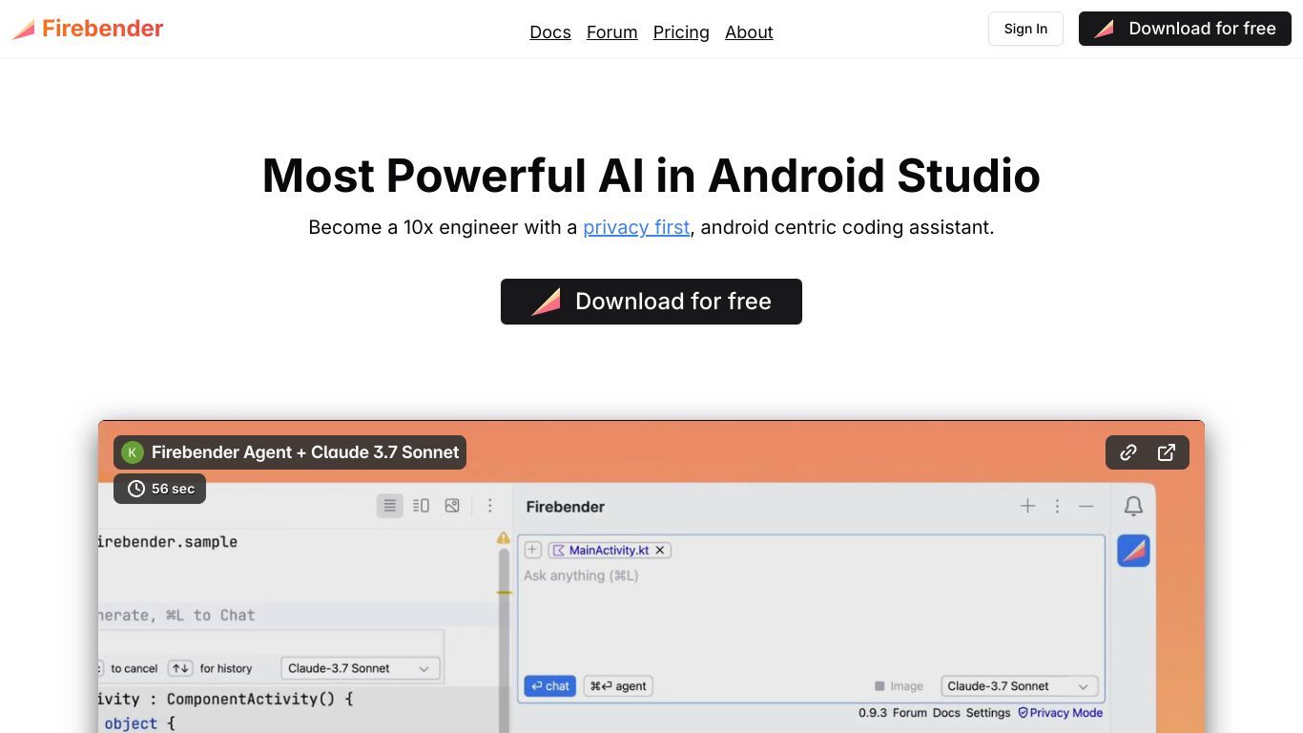Click the Firebender tool window icon in the sidebar
1303x733 pixels.
pyautogui.click(x=1133, y=551)
